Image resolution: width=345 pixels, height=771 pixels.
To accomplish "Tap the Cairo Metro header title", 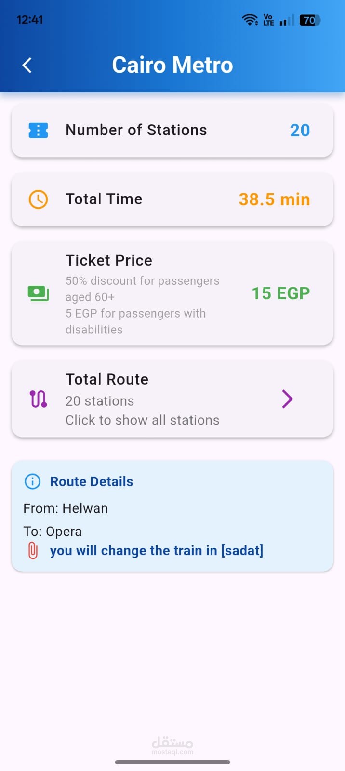I will (x=172, y=65).
